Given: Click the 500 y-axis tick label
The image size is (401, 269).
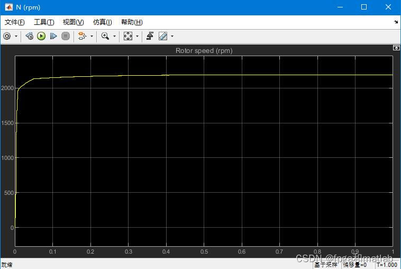Looking at the screenshot, I should pyautogui.click(x=9, y=193).
